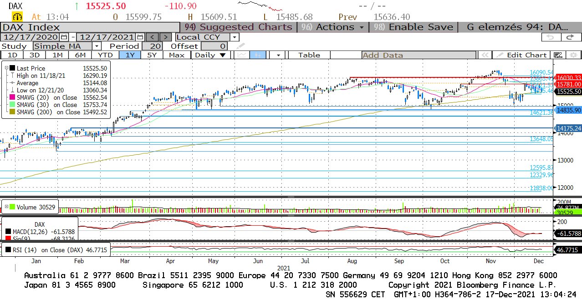Image resolution: width=582 pixels, height=305 pixels.
Task: Select the 5Y range tab
Action: click(x=152, y=55)
